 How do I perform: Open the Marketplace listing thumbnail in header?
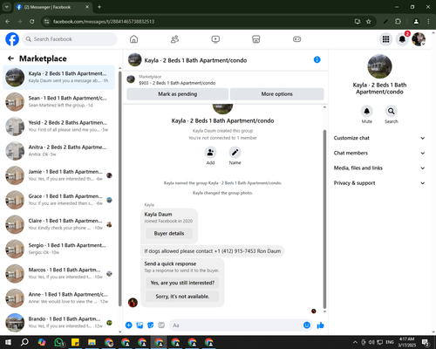(x=131, y=79)
